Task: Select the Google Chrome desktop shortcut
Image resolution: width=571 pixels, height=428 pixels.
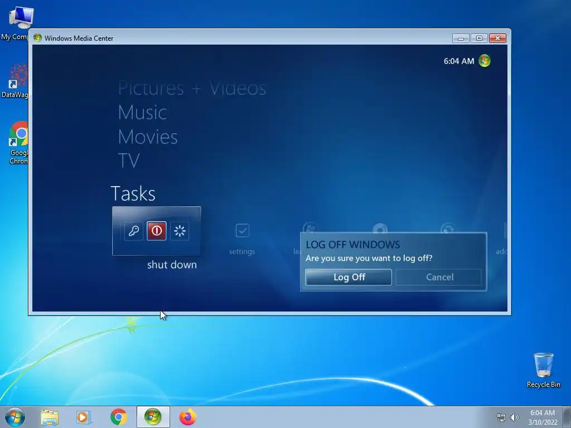Action: coord(17,143)
